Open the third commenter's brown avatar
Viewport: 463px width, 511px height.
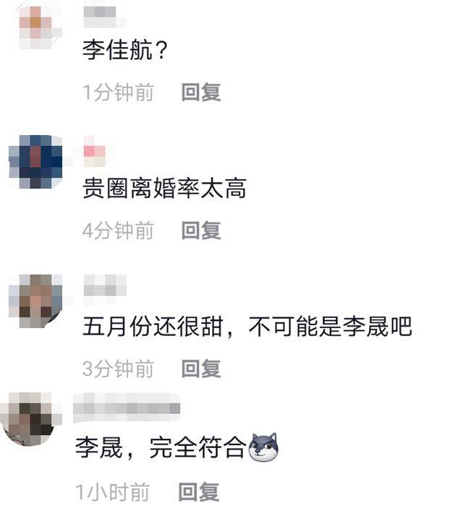click(36, 301)
